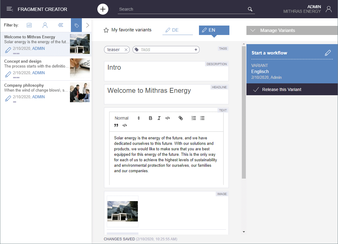This screenshot has width=338, height=244.
Task: Click pencil icon on Company philosophy item
Action: (x=8, y=99)
